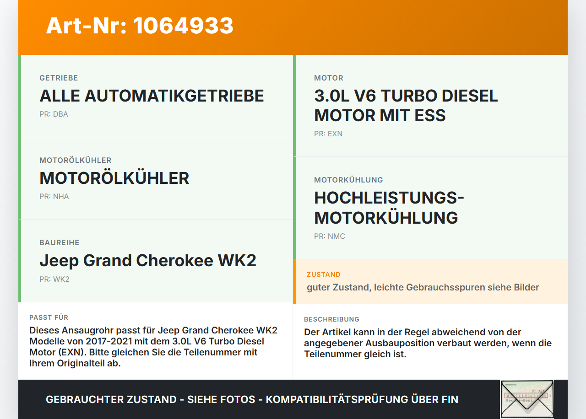
Task: Click 3.0L V6 TURBO DIESEL MOTOR text
Action: click(406, 106)
